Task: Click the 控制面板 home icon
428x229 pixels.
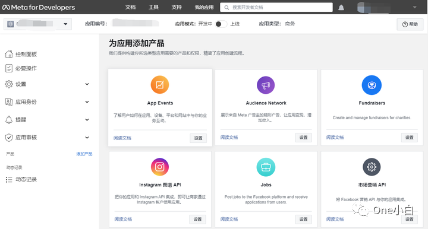Action: pyautogui.click(x=9, y=54)
